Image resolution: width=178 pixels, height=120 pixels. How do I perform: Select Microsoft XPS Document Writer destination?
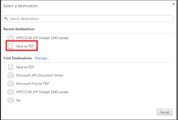(x=39, y=75)
